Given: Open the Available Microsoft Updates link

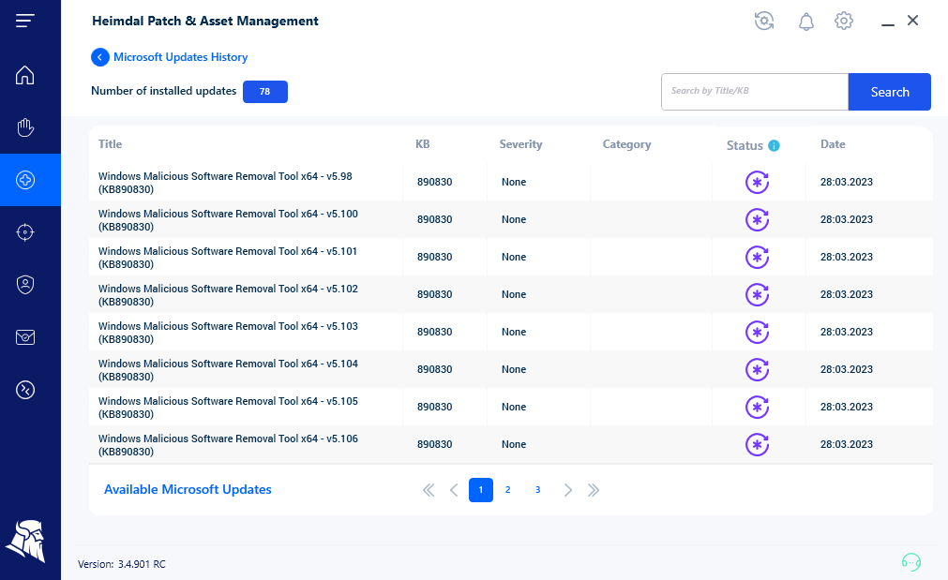Looking at the screenshot, I should 188,489.
